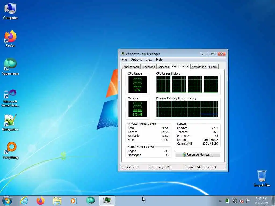
Task: Open the Options menu
Action: click(x=136, y=60)
